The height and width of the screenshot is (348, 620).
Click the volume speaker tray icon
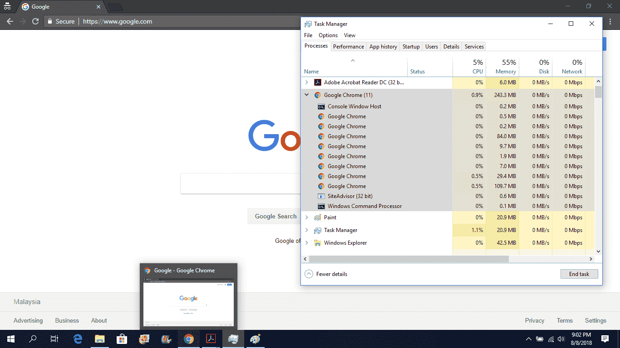[x=561, y=339]
